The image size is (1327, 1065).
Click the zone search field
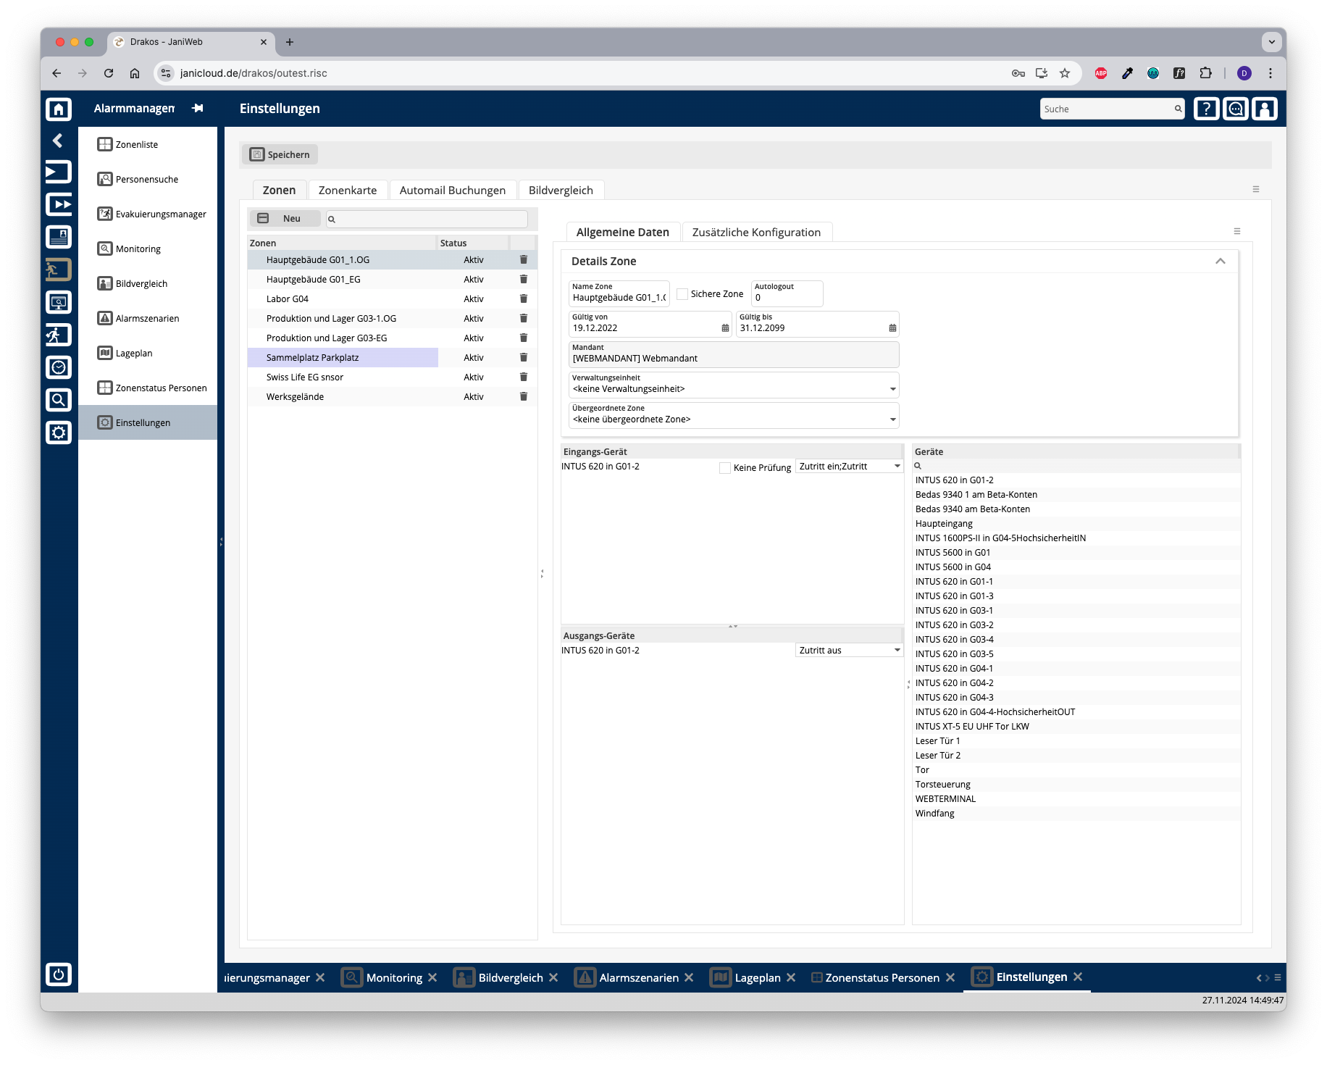click(x=427, y=219)
